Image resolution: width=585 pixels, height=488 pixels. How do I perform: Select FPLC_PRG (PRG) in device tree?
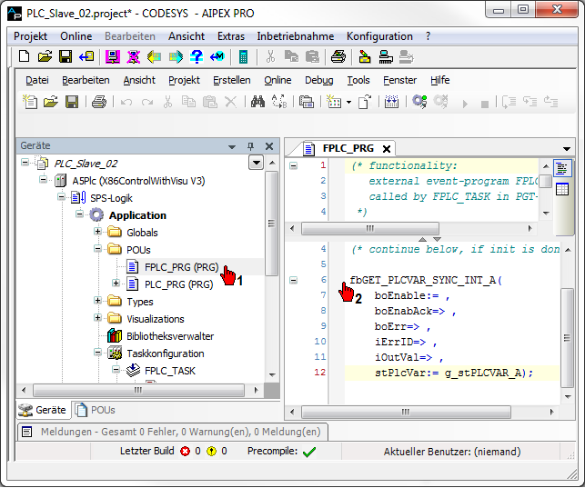coord(181,267)
